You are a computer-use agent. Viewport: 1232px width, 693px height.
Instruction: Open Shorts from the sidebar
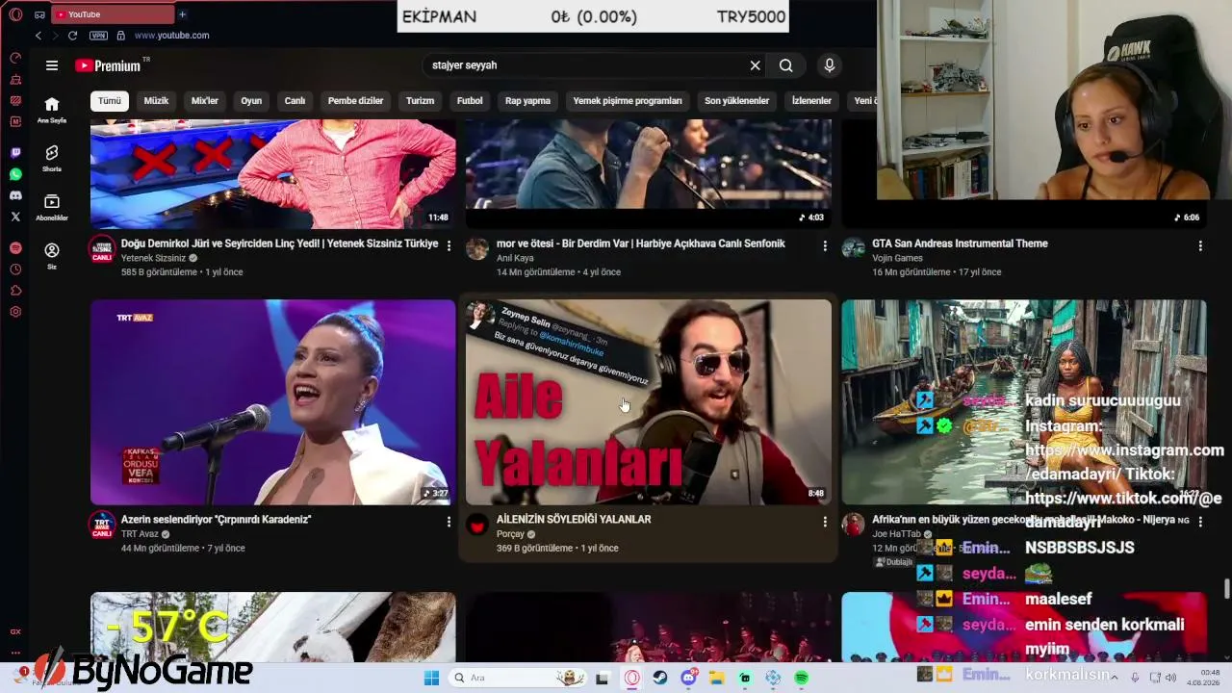tap(52, 158)
